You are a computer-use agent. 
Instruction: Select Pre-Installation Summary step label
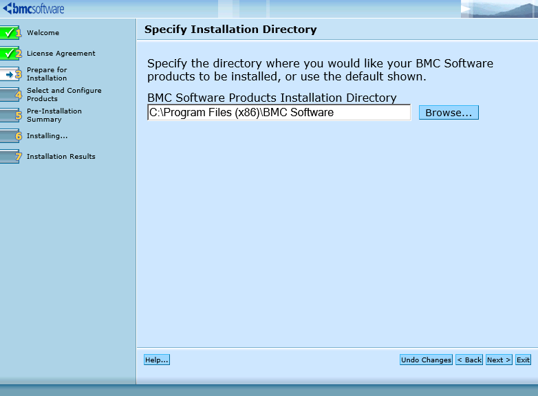click(x=54, y=115)
